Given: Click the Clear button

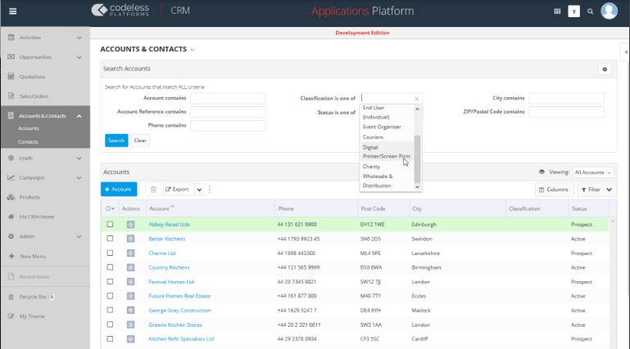Looking at the screenshot, I should click(x=140, y=141).
